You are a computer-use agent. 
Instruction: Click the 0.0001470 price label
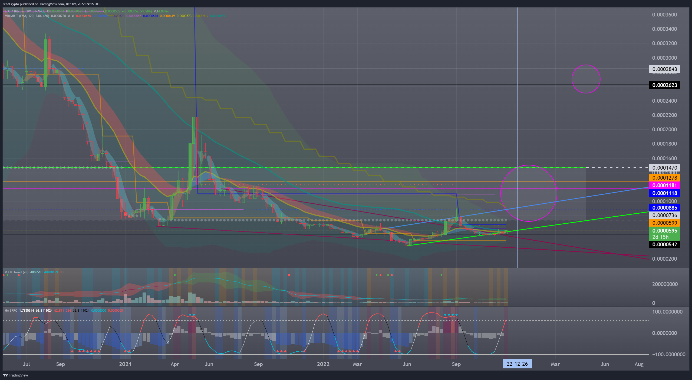(664, 168)
